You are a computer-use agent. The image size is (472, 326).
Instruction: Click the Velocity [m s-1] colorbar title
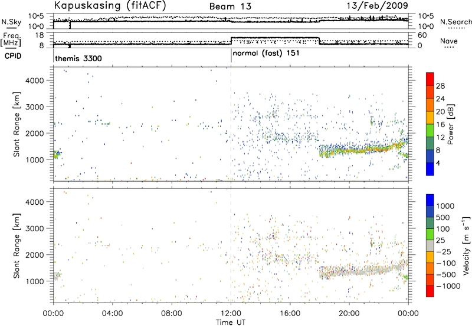coord(466,245)
